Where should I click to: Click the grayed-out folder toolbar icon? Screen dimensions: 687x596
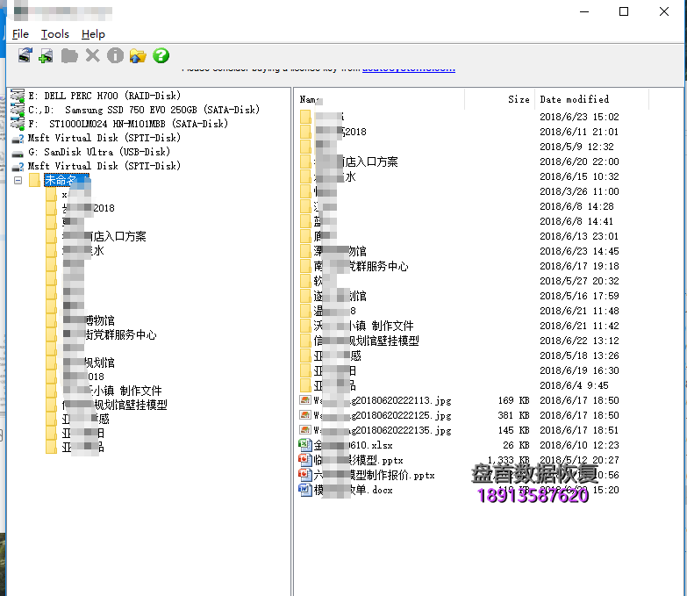coord(69,55)
